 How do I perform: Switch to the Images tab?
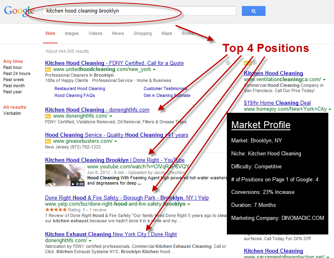[72, 34]
